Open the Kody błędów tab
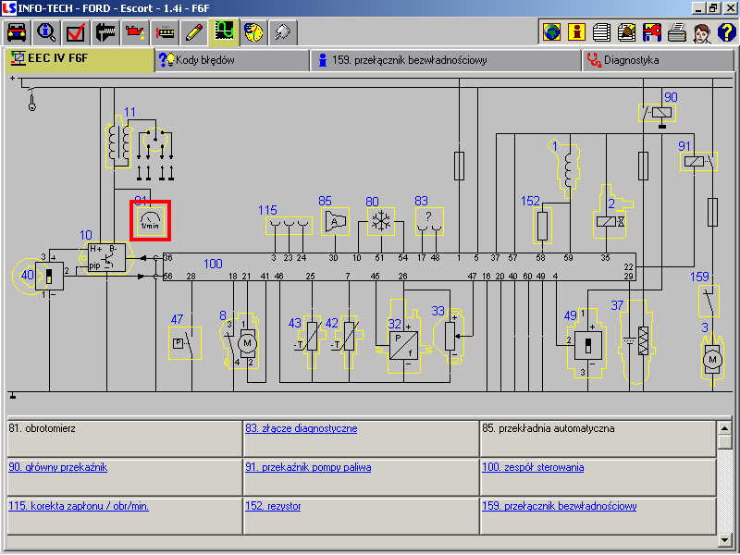The width and height of the screenshot is (740, 555). (x=232, y=60)
